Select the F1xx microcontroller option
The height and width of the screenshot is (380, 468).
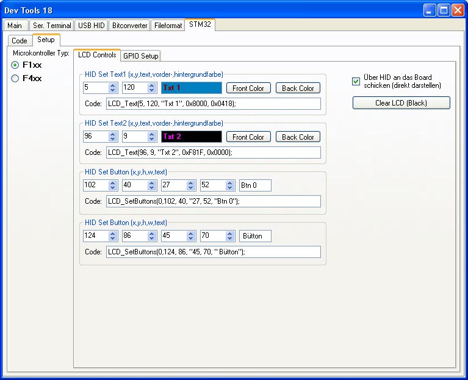(x=16, y=65)
